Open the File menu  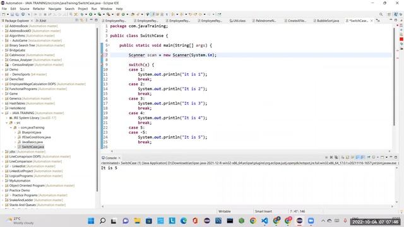coord(4,9)
